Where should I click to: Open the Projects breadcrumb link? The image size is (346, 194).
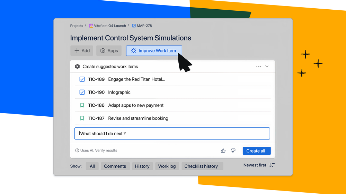77,26
